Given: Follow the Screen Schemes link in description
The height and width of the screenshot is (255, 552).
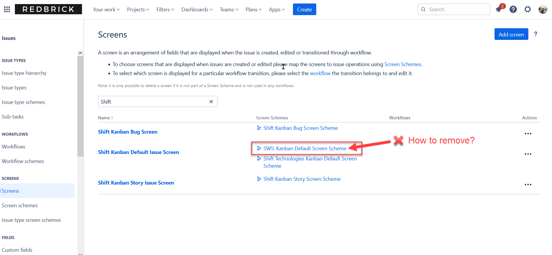Looking at the screenshot, I should click(x=403, y=64).
